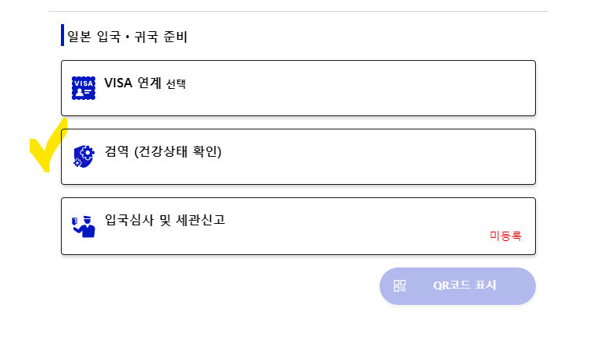
Task: Click the blue VISA stamp icon
Action: coord(84,87)
